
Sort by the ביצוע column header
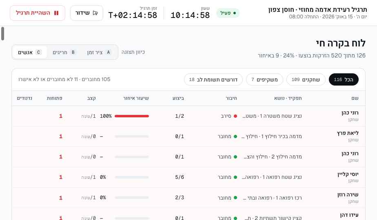pyautogui.click(x=178, y=98)
